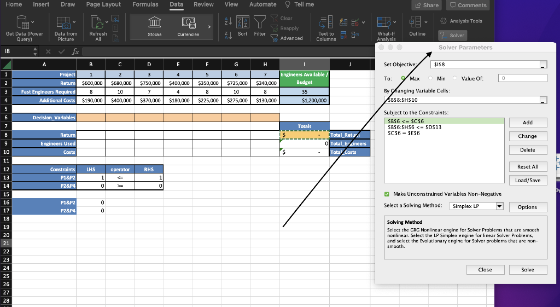
Task: Click the cell containing $1,200,000
Action: (304, 101)
